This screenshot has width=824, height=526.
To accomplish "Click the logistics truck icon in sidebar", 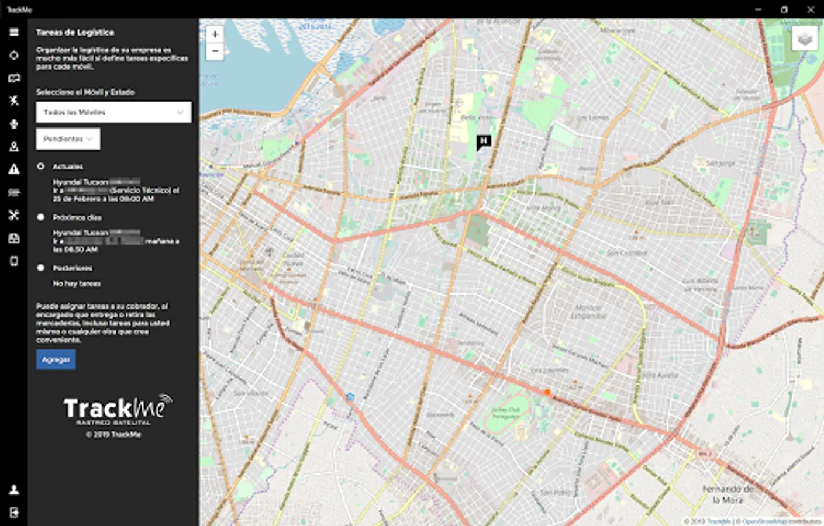I will 14,192.
